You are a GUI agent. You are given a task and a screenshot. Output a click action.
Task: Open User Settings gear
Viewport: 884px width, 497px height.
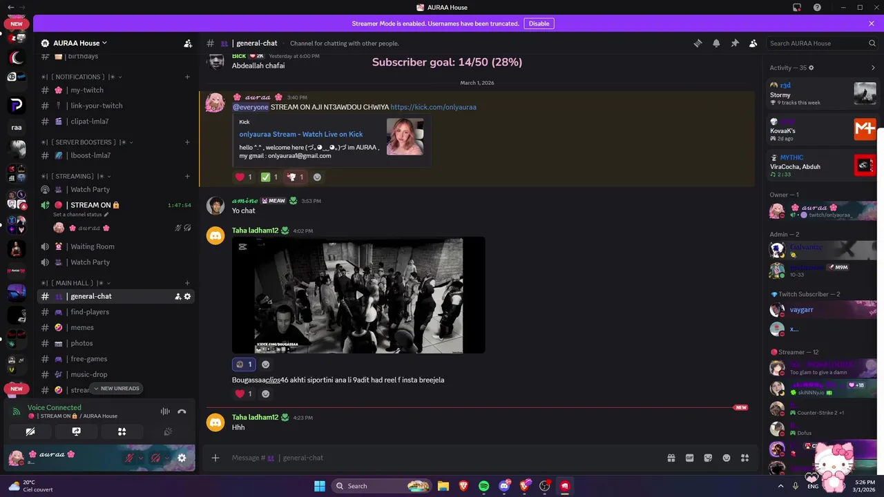[x=182, y=458]
